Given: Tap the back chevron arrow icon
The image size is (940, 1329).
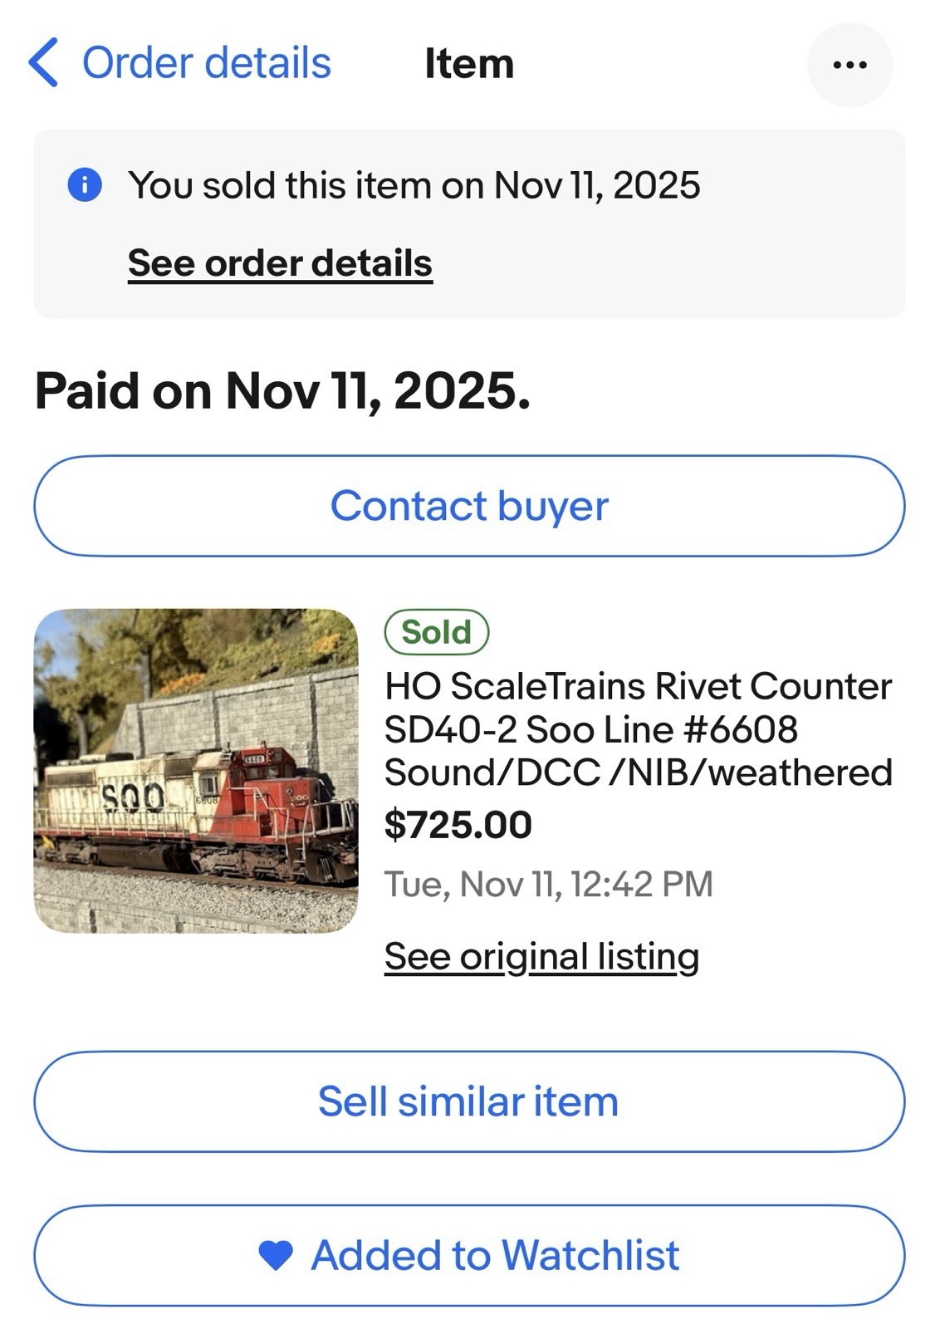Looking at the screenshot, I should click(43, 63).
